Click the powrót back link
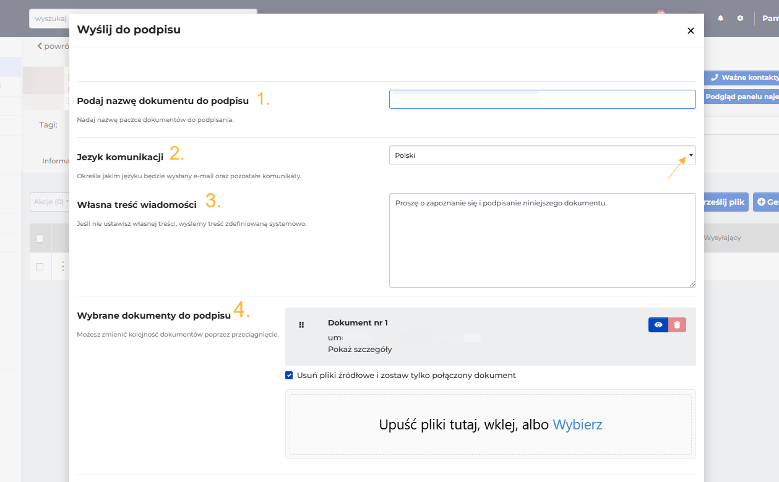The height and width of the screenshot is (482, 779). click(x=53, y=46)
